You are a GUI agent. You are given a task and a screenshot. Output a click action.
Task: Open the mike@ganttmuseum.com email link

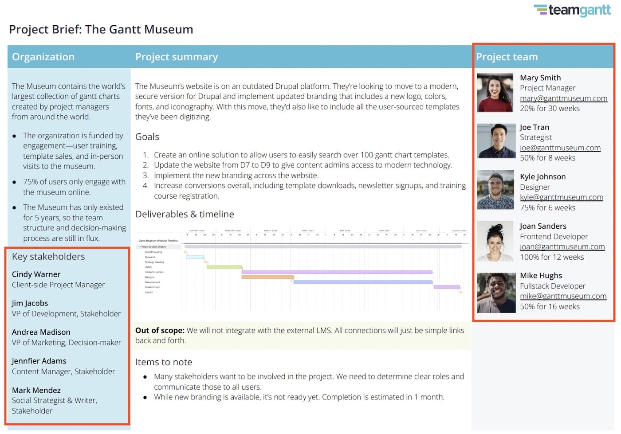click(563, 296)
